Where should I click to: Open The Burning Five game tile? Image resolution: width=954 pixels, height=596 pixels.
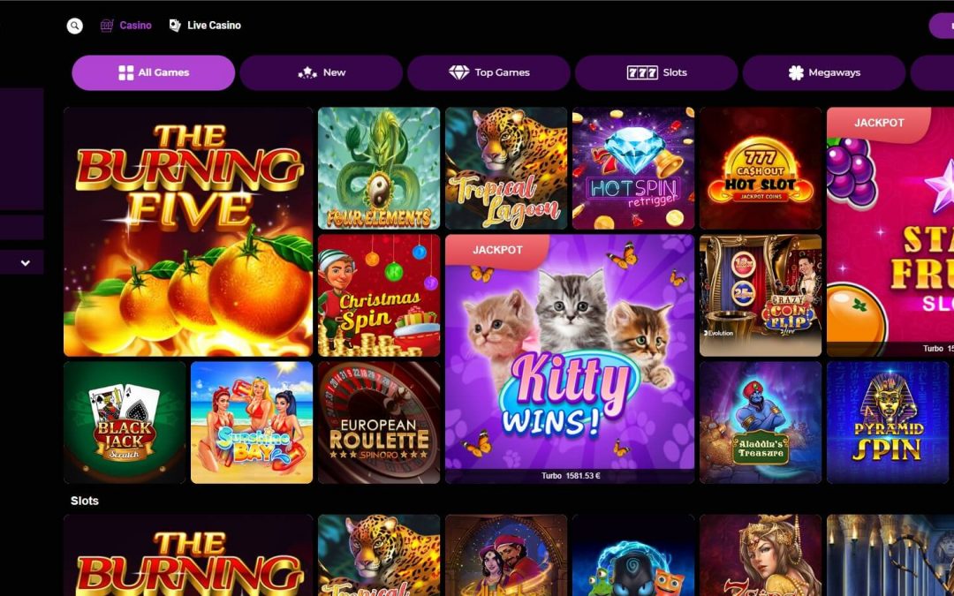[188, 231]
